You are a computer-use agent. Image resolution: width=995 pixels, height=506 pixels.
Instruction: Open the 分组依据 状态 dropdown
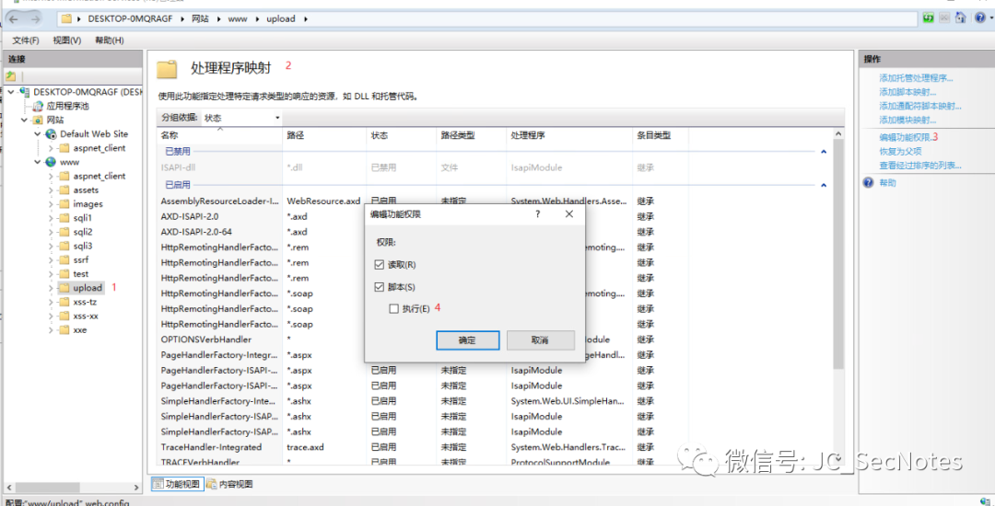pyautogui.click(x=241, y=118)
